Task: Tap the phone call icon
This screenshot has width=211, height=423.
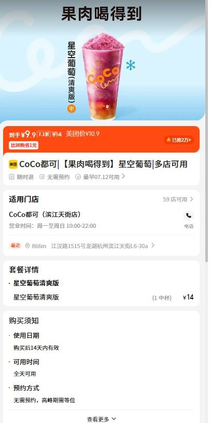Action: coord(189,215)
